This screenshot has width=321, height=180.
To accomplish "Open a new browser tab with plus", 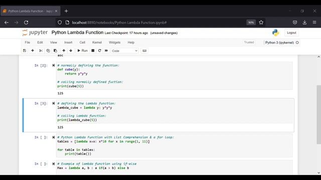I will (x=66, y=11).
